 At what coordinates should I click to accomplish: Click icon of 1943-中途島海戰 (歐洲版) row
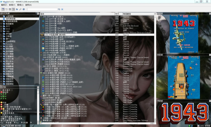pos(42,35)
